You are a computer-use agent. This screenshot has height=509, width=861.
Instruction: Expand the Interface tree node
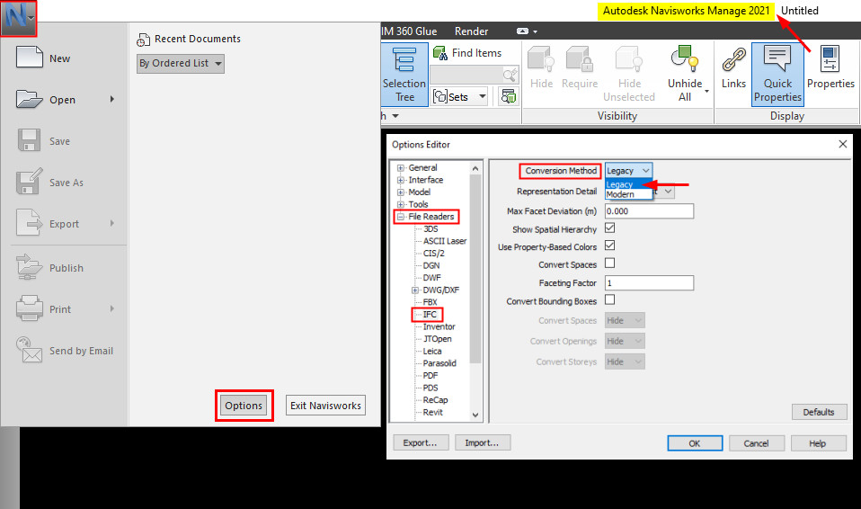(x=401, y=180)
